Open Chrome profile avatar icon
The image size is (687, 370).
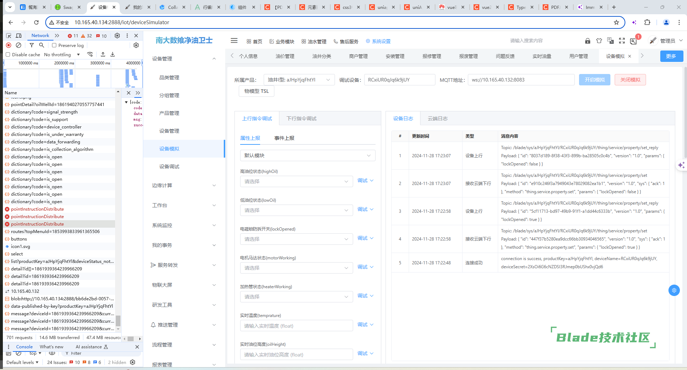click(666, 22)
